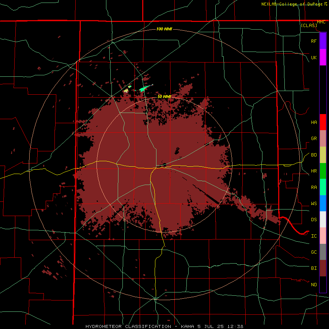The width and height of the screenshot is (329, 329).
Task: Click the UK legend label text
Action: click(314, 57)
